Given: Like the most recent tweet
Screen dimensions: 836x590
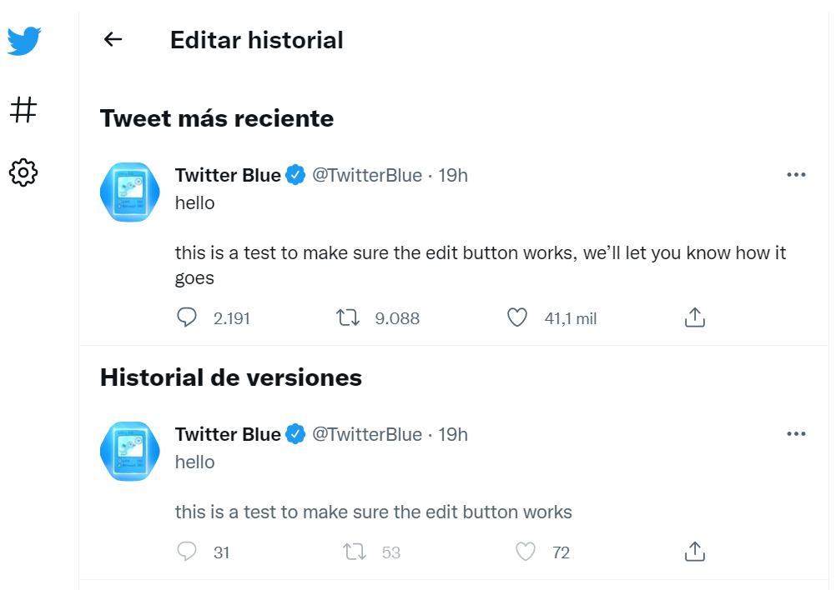Looking at the screenshot, I should pos(518,317).
